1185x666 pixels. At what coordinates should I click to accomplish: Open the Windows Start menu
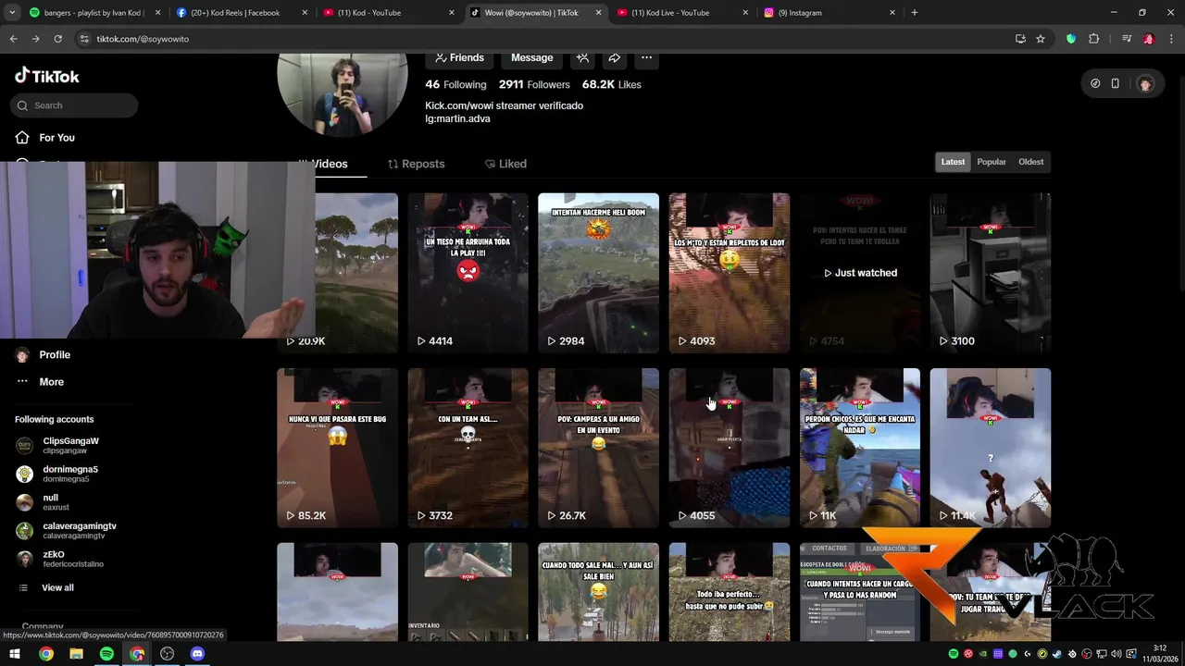click(x=15, y=654)
